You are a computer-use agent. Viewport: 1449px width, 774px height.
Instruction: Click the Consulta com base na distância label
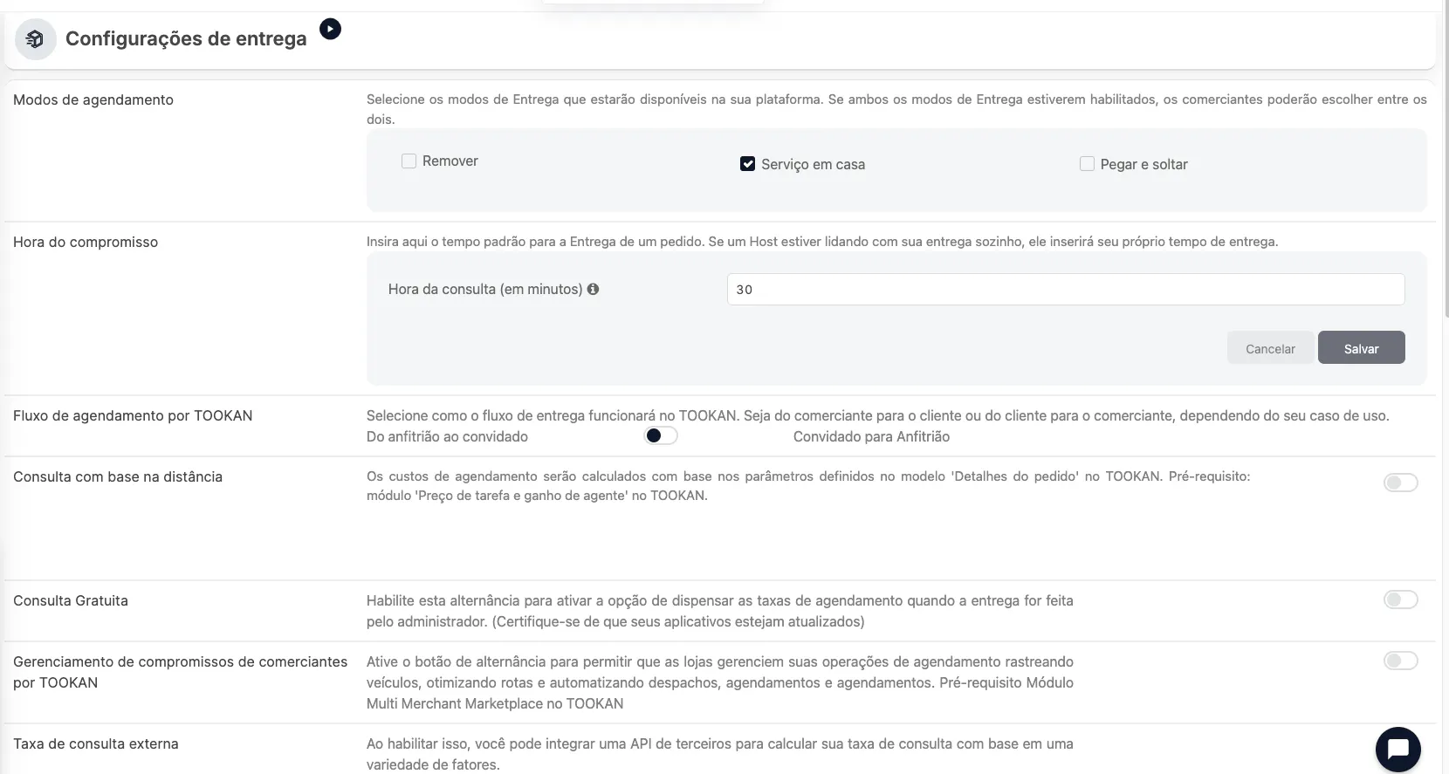coord(118,476)
